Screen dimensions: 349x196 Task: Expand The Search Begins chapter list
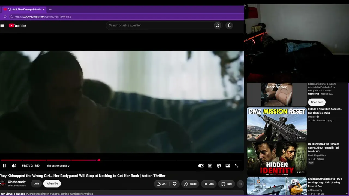coord(58,166)
